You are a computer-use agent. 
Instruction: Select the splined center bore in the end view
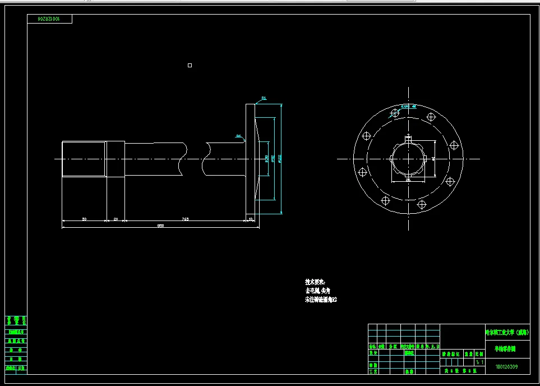[x=408, y=159]
